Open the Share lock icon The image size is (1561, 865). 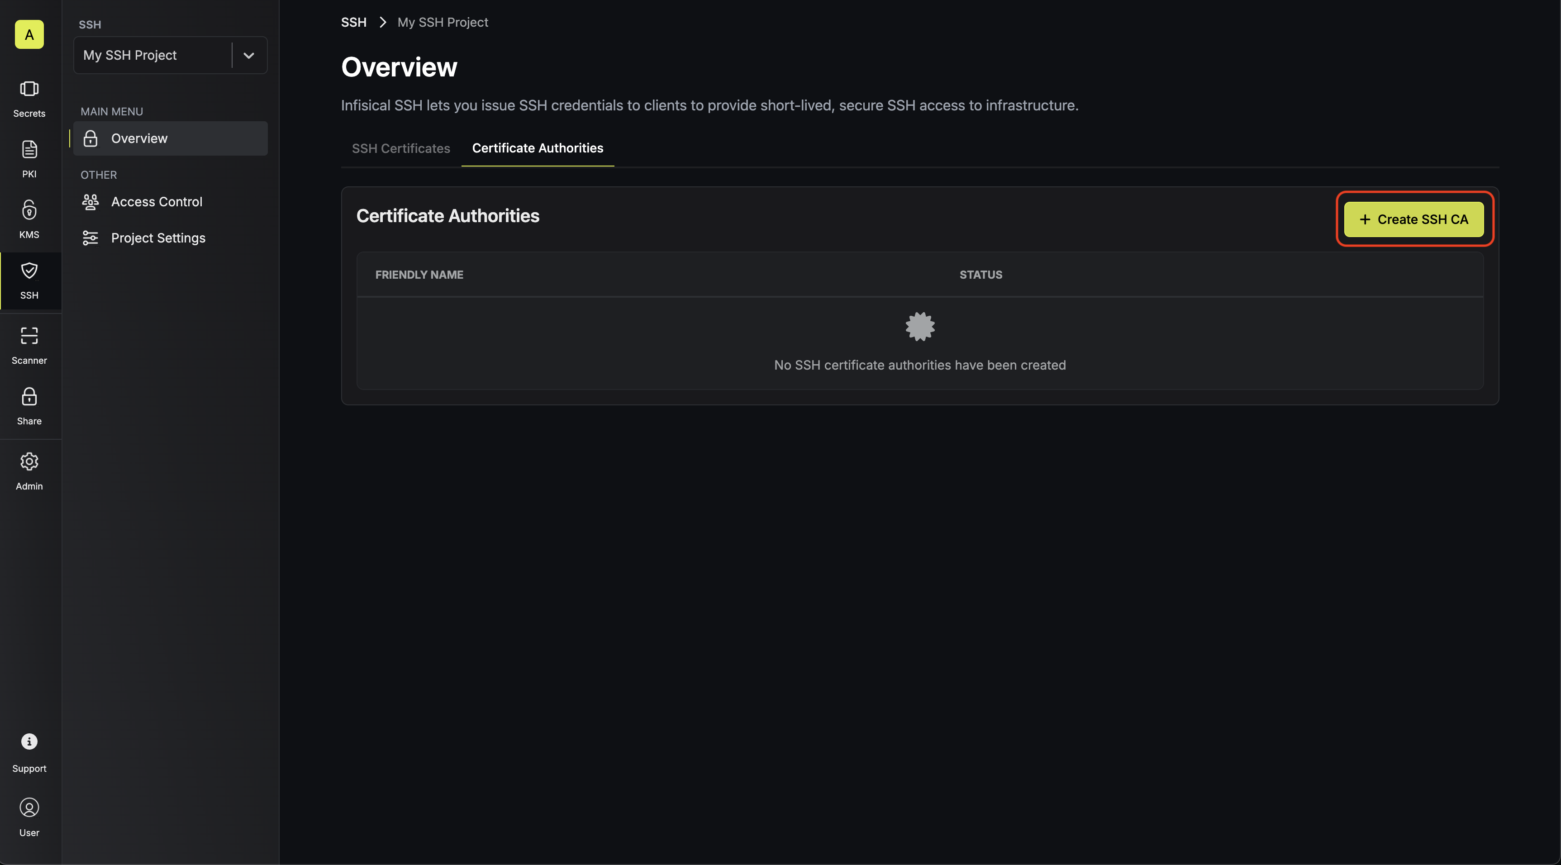click(x=29, y=397)
